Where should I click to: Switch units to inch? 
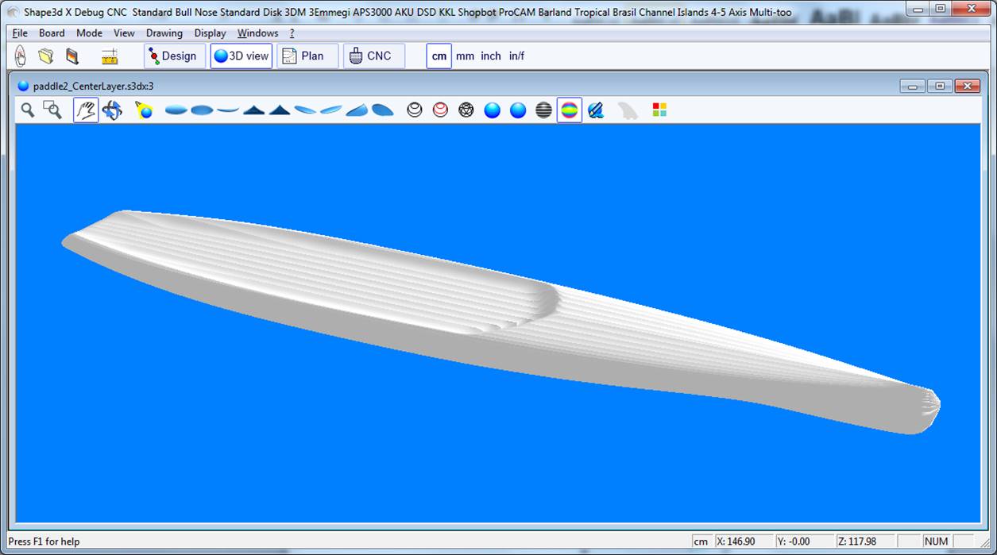(491, 56)
